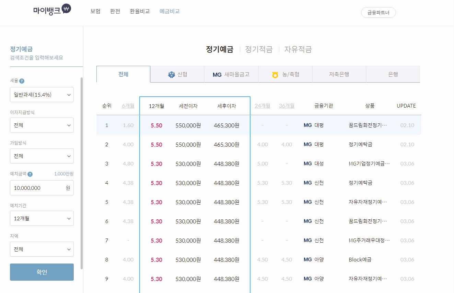Click the 아양 institution in row 8

click(x=319, y=259)
